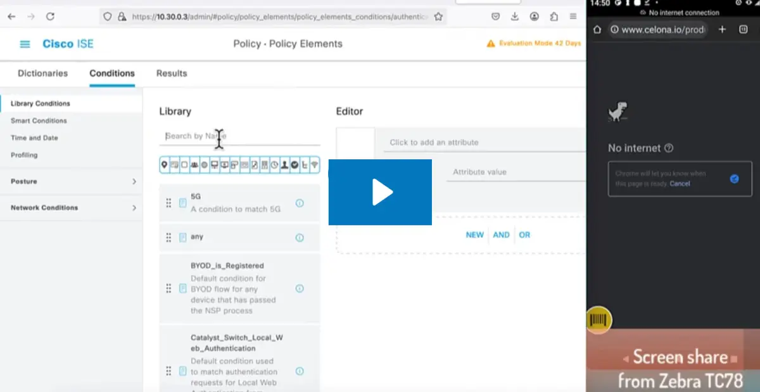The height and width of the screenshot is (392, 760).
Task: Filter library by clock time icon
Action: [x=274, y=165]
